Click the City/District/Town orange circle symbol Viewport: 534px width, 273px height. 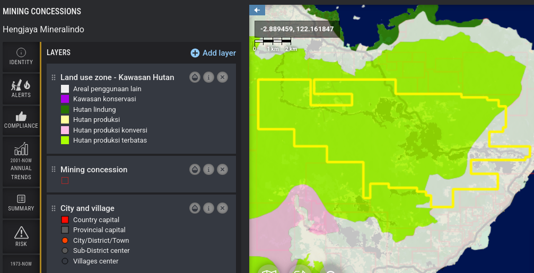65,240
